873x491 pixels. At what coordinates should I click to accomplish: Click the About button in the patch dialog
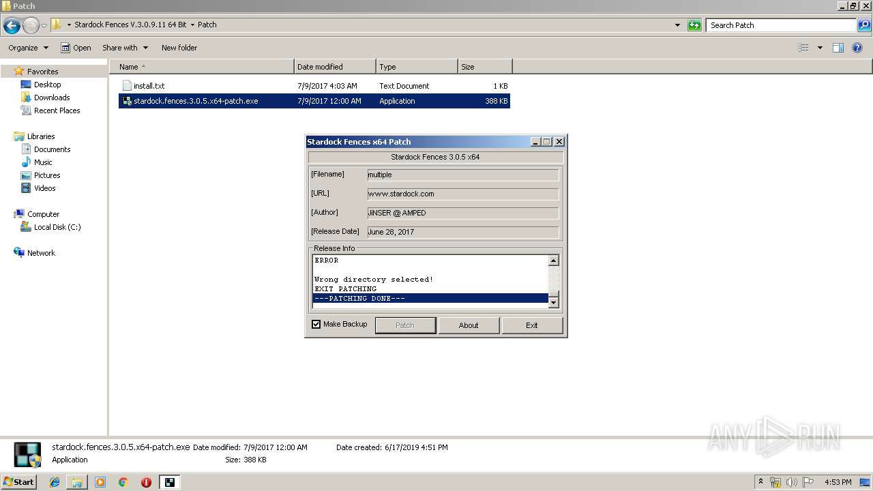tap(469, 325)
